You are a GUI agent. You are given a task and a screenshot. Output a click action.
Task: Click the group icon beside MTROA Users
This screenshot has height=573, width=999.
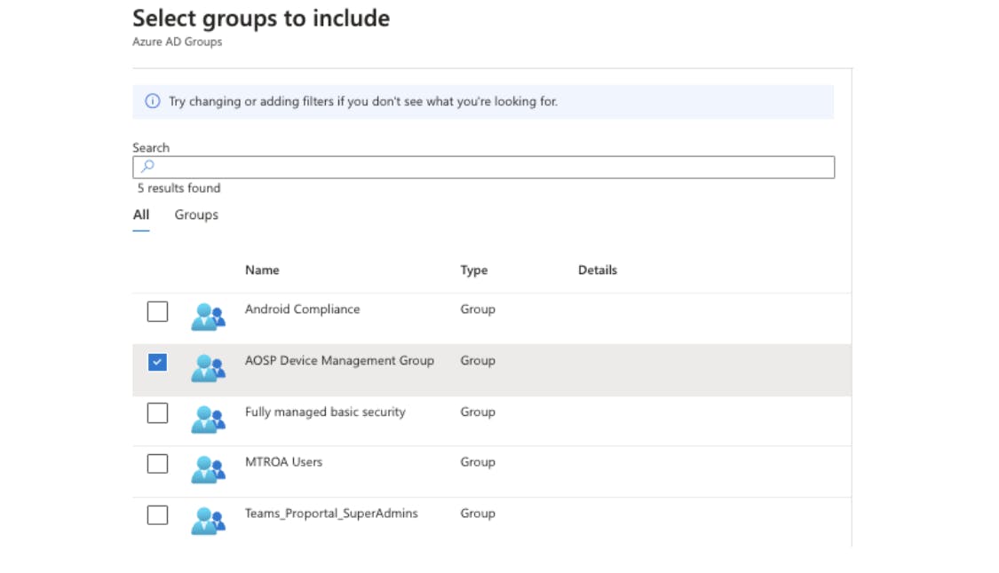208,470
